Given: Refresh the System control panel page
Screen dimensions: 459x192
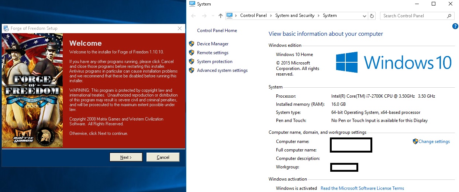Looking at the screenshot, I should click(x=372, y=16).
